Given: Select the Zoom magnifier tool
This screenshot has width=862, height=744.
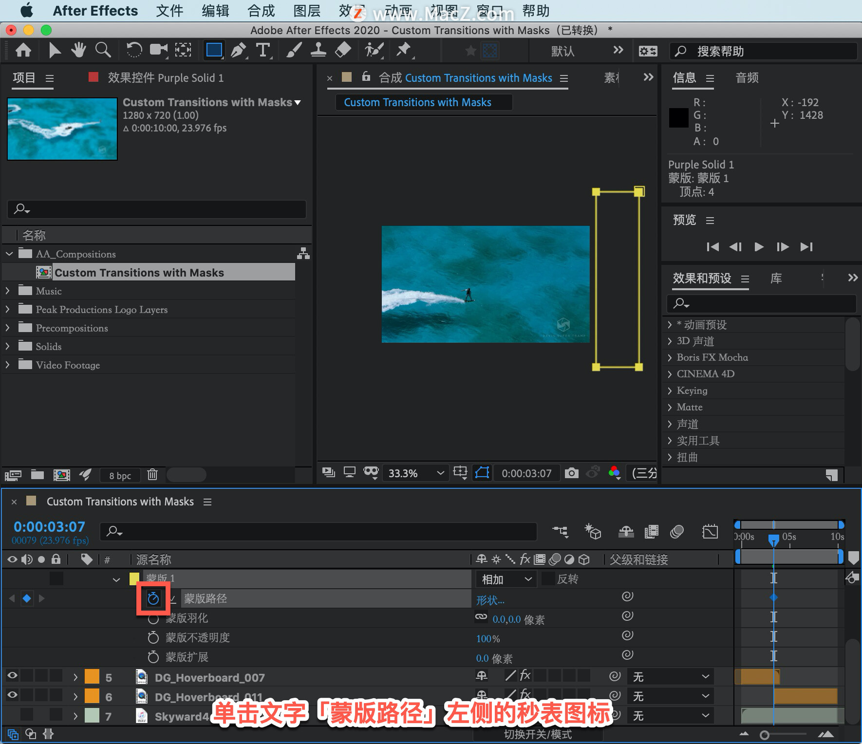Looking at the screenshot, I should [x=103, y=50].
